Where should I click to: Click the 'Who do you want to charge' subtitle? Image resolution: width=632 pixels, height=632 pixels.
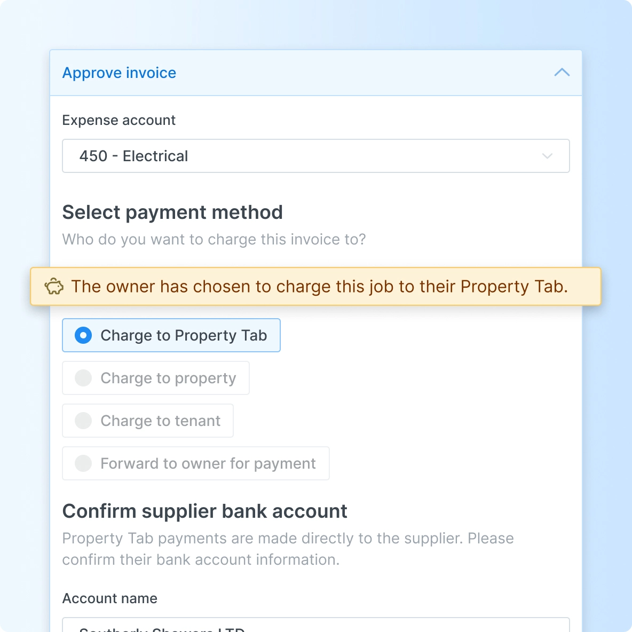(214, 239)
